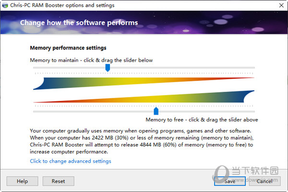The image size is (288, 192).
Task: Select the Memory to maintain slider thumb
Action: (108, 68)
